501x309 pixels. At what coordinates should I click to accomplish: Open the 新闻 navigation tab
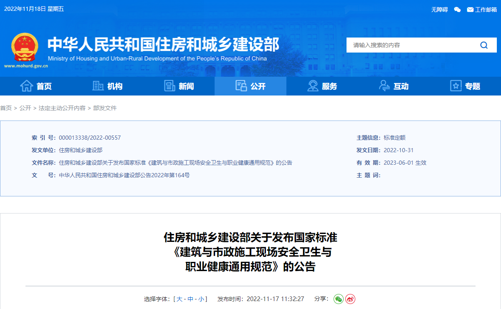coord(179,86)
